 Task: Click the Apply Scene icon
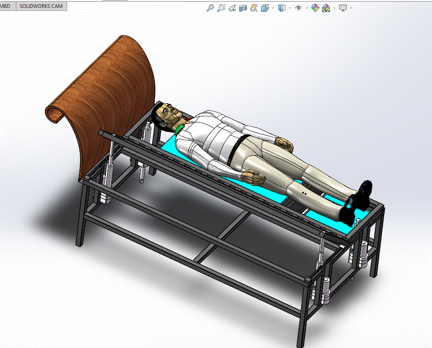(326, 8)
